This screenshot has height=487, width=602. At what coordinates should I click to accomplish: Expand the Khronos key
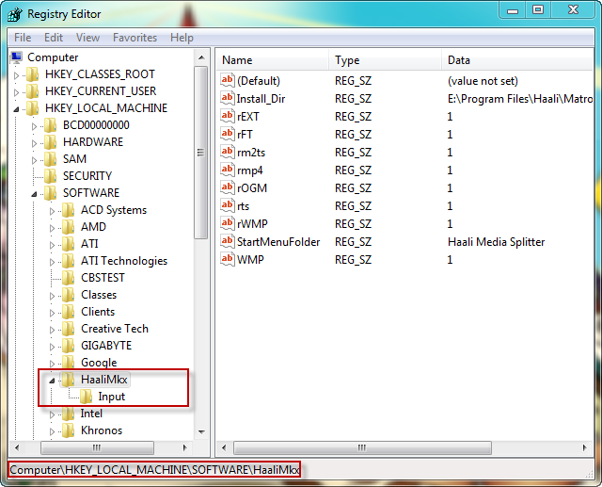click(52, 431)
